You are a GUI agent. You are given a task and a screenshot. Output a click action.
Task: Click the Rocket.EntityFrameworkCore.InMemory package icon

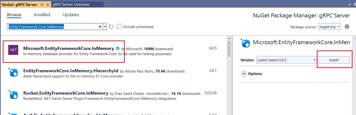click(13, 95)
